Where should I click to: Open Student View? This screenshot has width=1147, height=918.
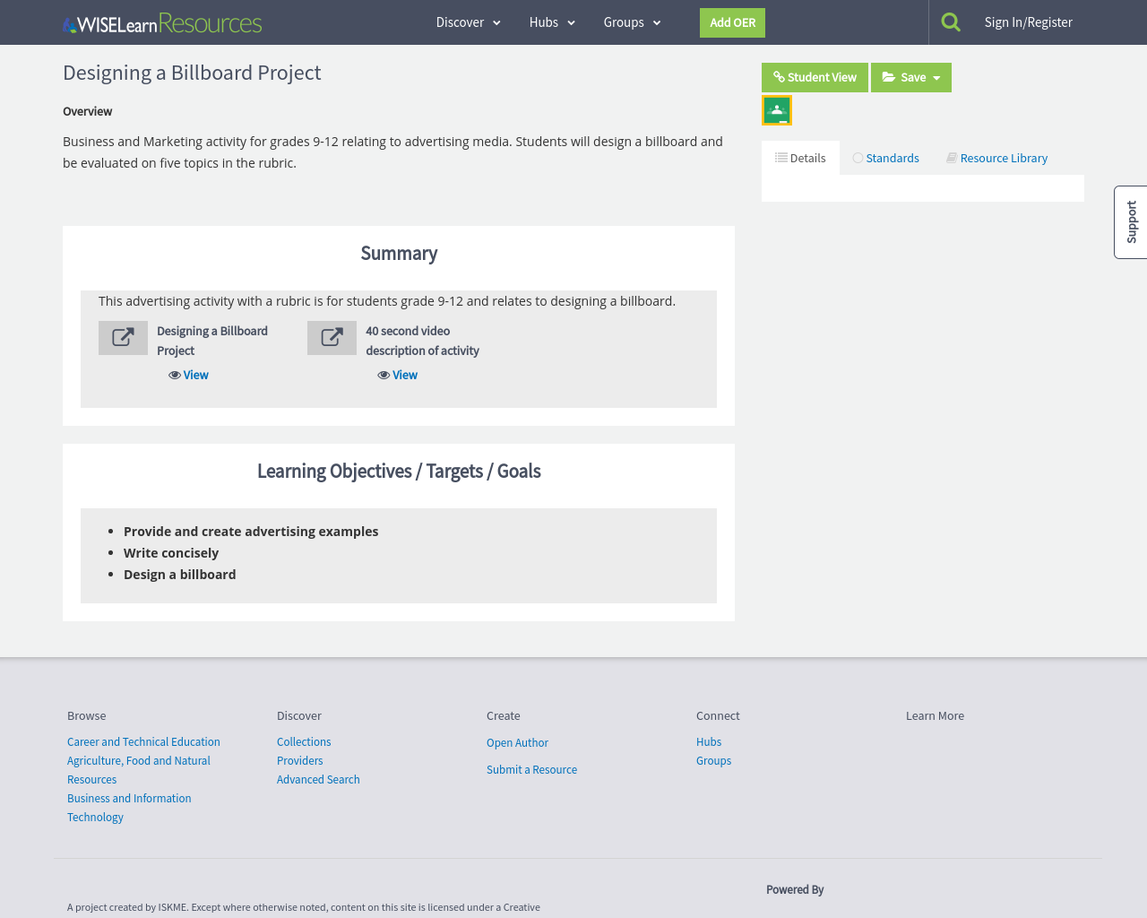(x=815, y=77)
